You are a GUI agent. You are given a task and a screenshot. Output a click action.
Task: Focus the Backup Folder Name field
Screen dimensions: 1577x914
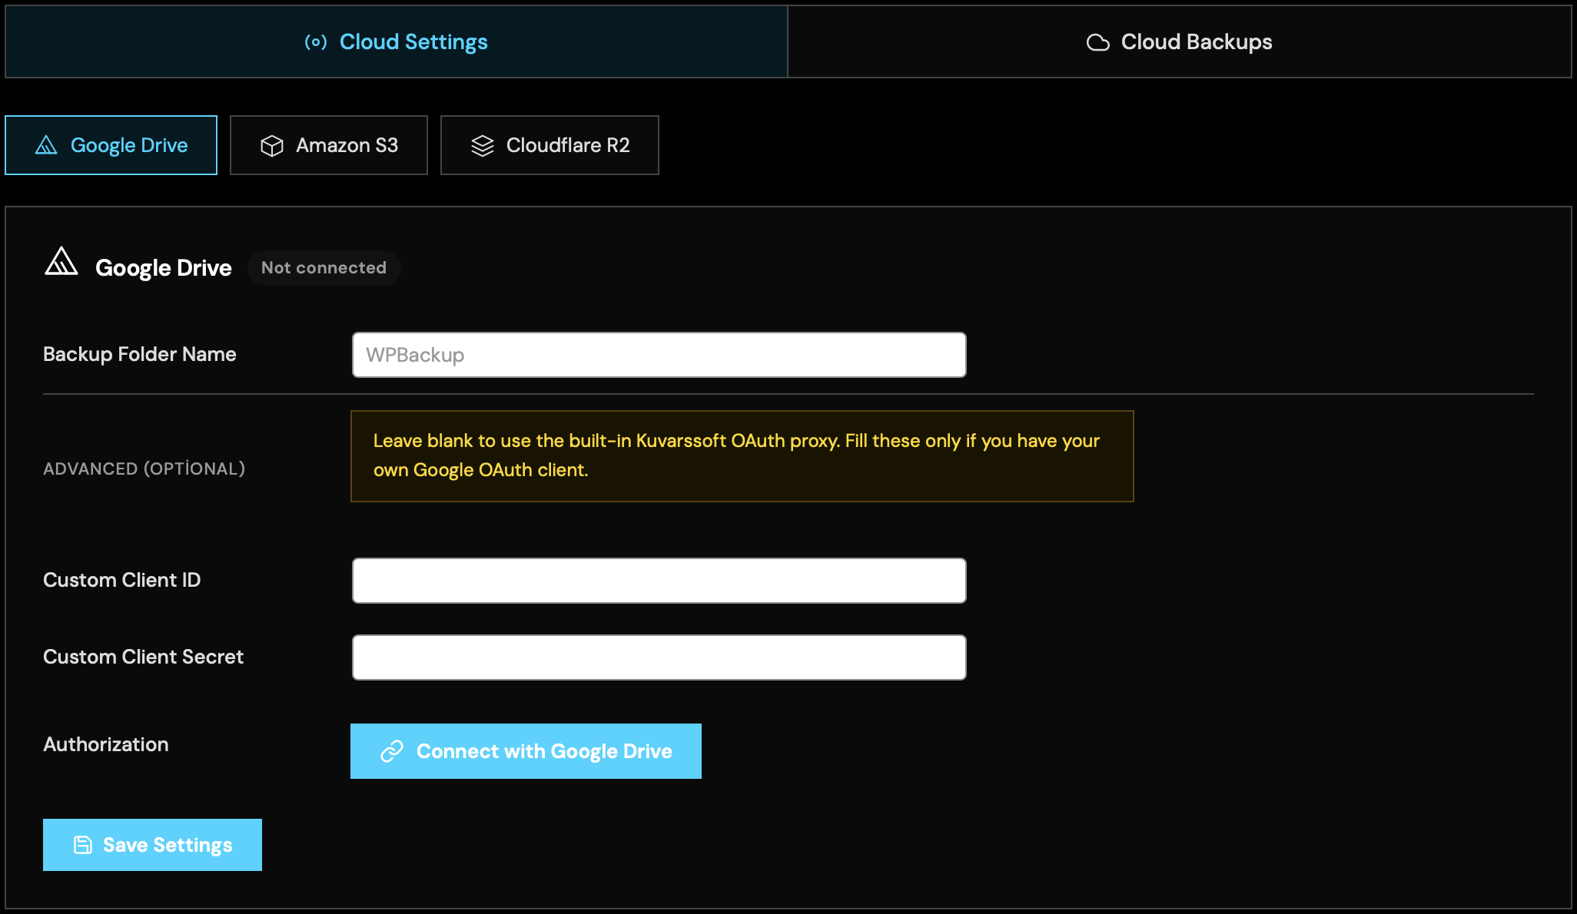[x=659, y=355]
